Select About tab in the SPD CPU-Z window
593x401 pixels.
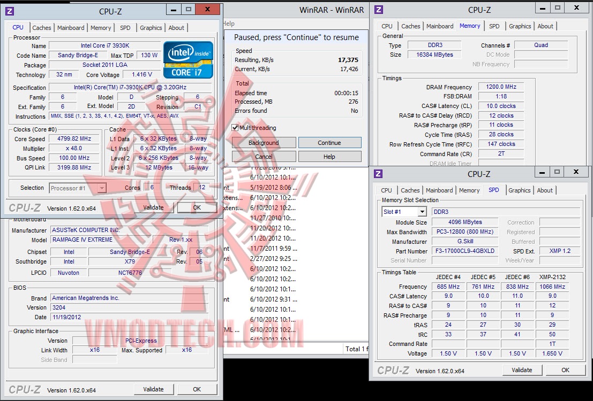(545, 191)
